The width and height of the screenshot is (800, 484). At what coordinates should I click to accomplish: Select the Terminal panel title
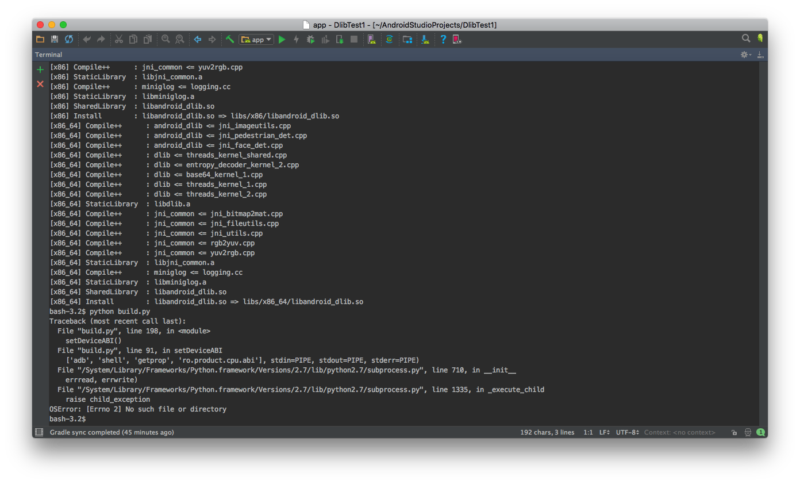49,55
